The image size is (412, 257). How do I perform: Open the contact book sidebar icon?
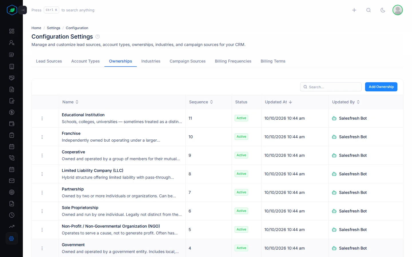(12, 55)
